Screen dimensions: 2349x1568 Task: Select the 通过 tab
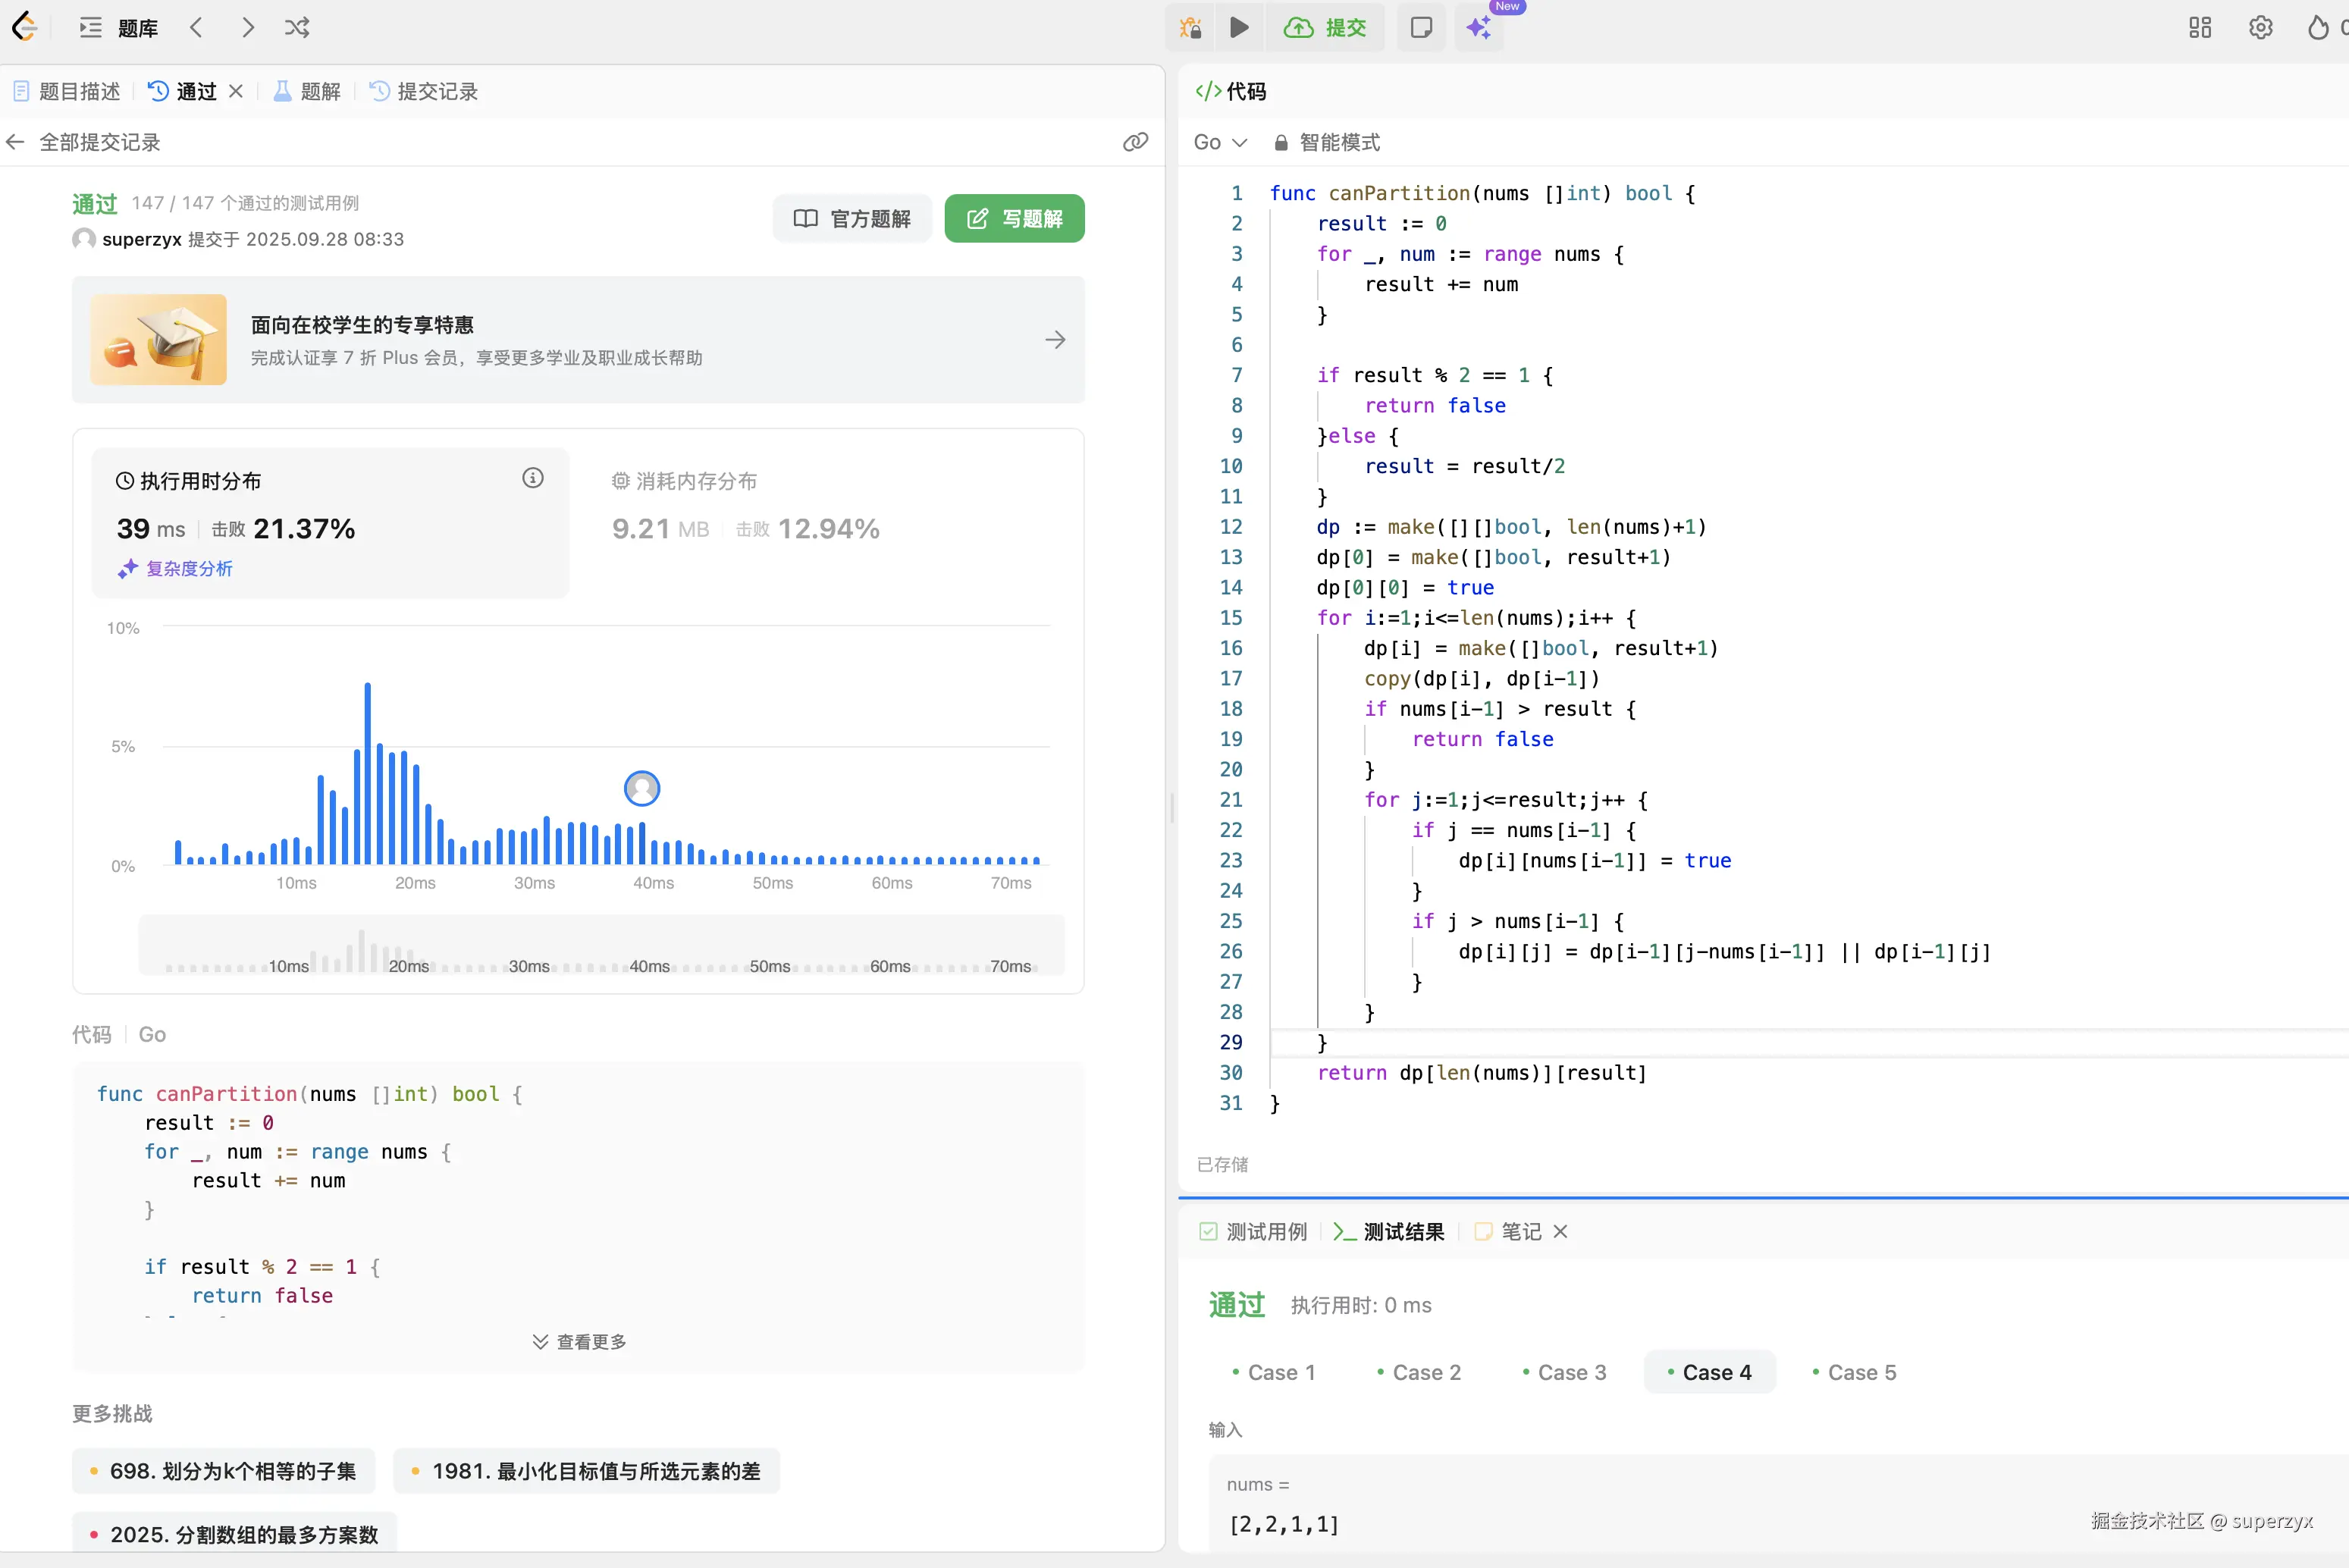(x=183, y=92)
